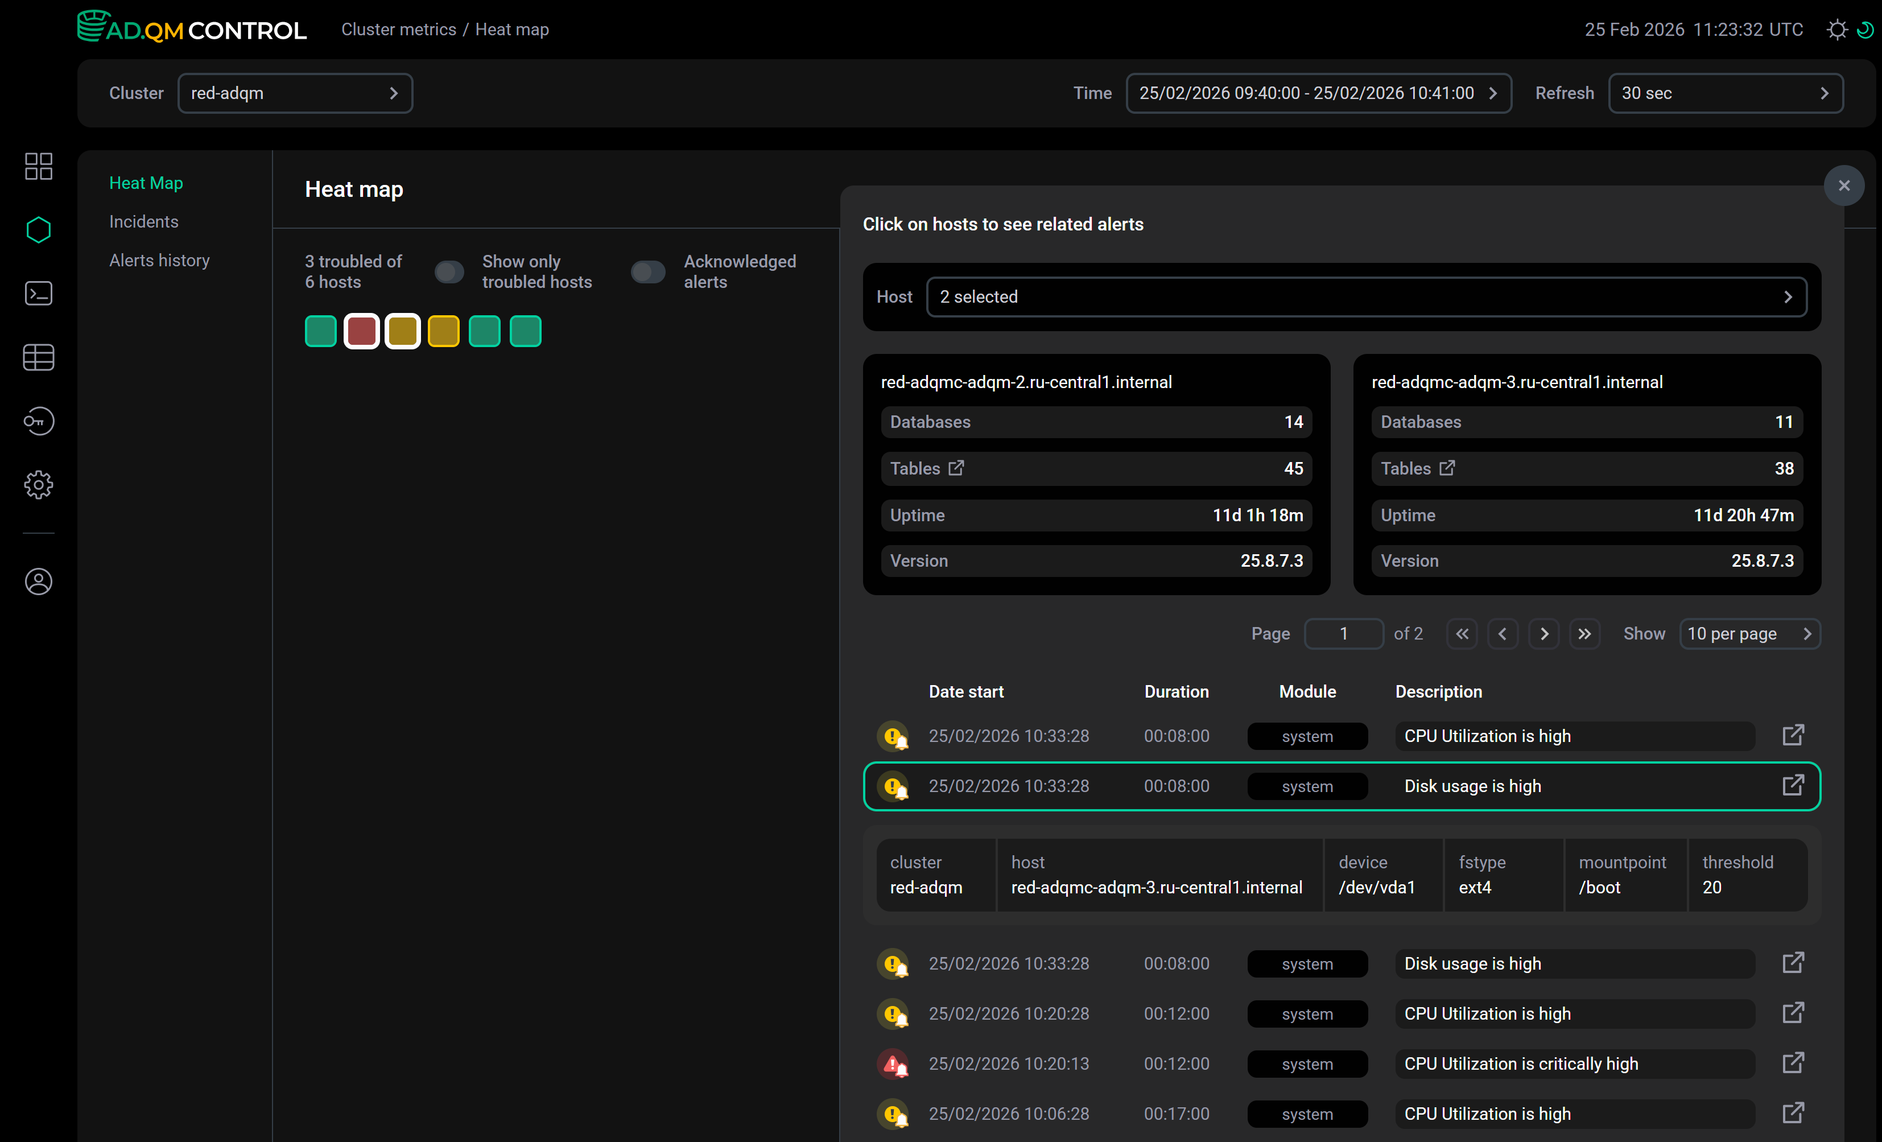The width and height of the screenshot is (1882, 1142).
Task: Open external link for 10:20:28 CPU alert
Action: click(x=1793, y=1013)
